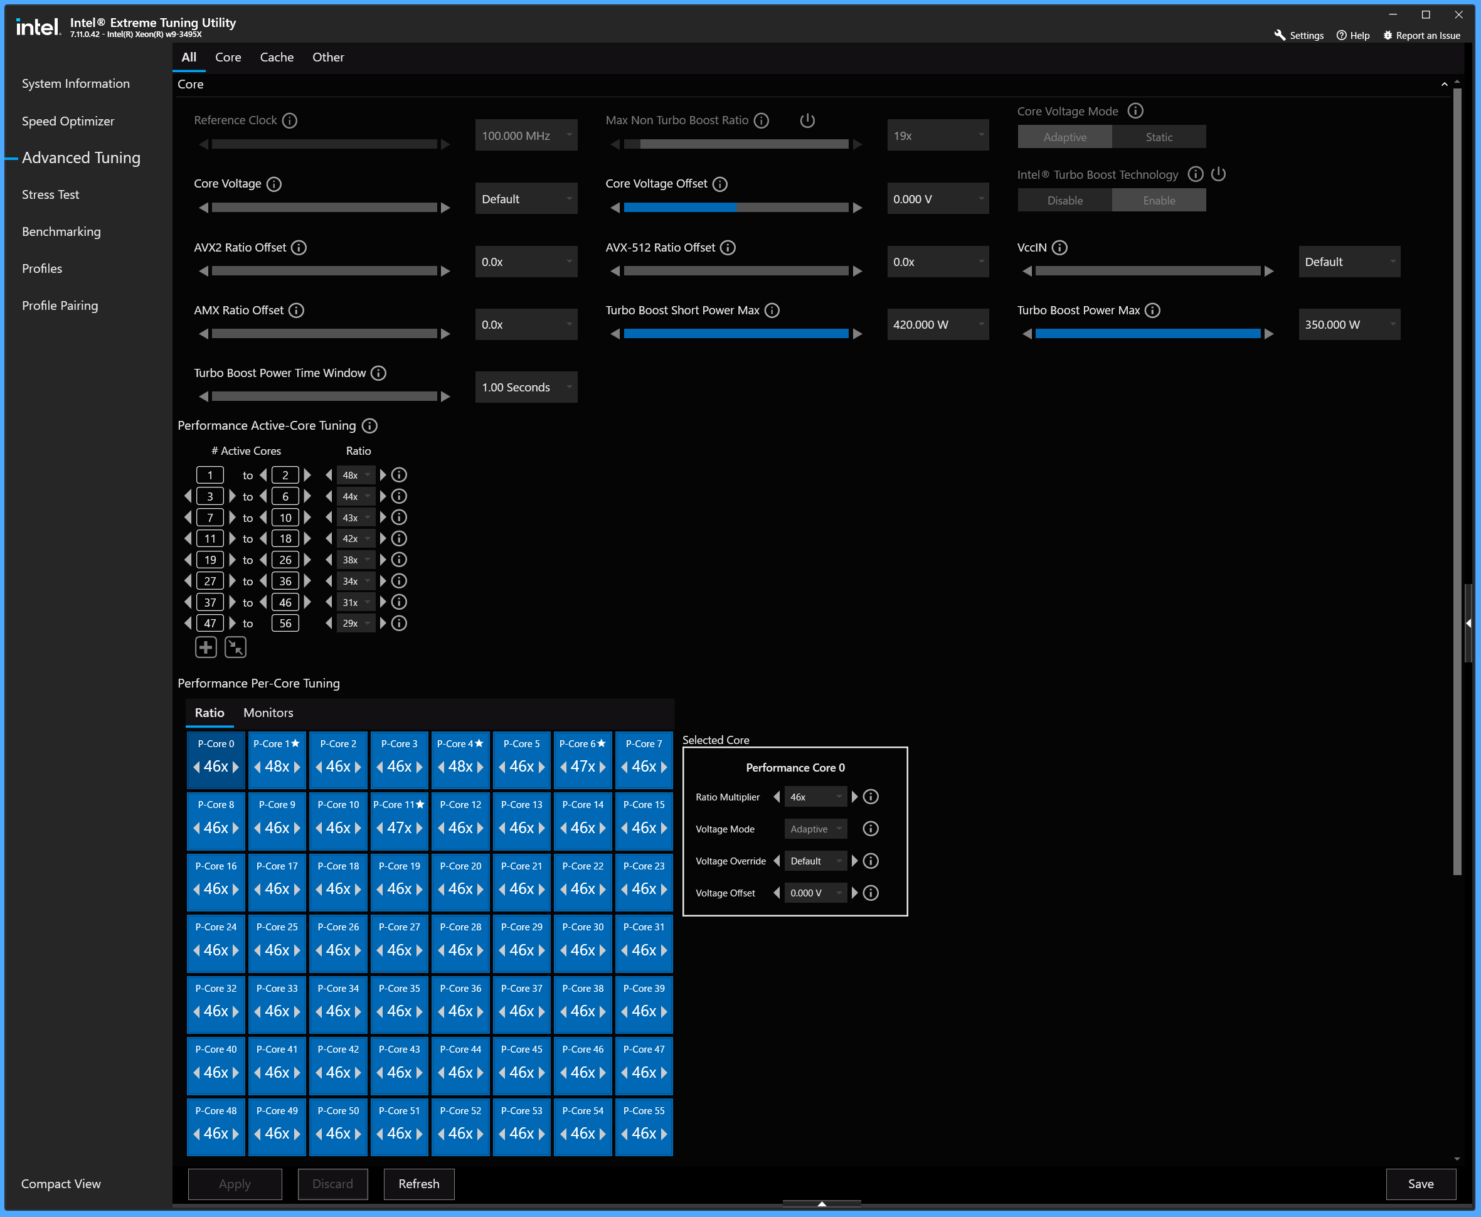Open the Settings wrench icon
This screenshot has height=1217, width=1481.
click(x=1280, y=35)
